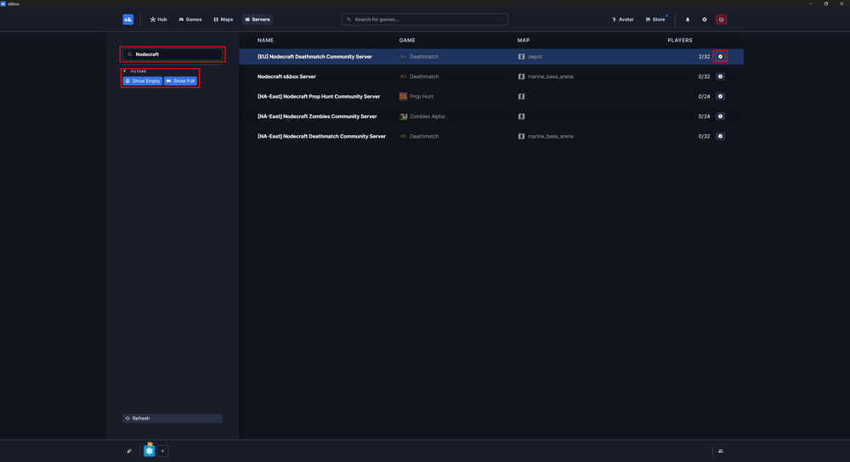Click join icon for Zombies server

pos(721,116)
